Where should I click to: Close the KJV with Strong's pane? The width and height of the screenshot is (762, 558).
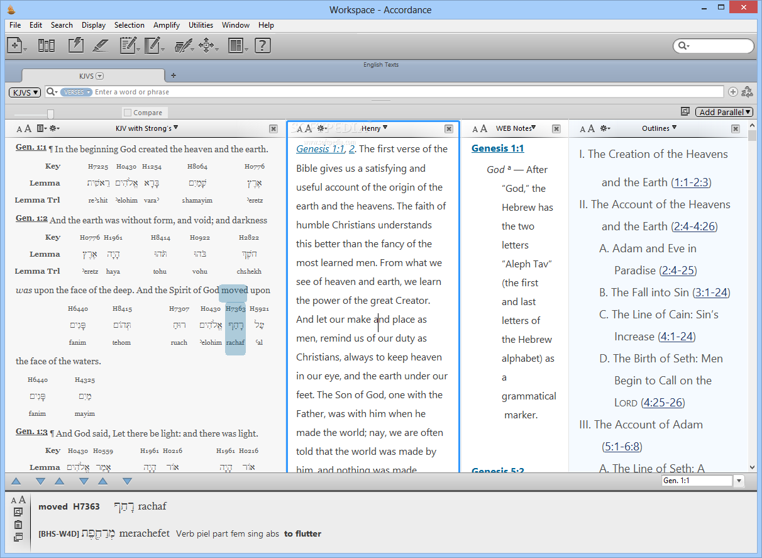pyautogui.click(x=273, y=129)
